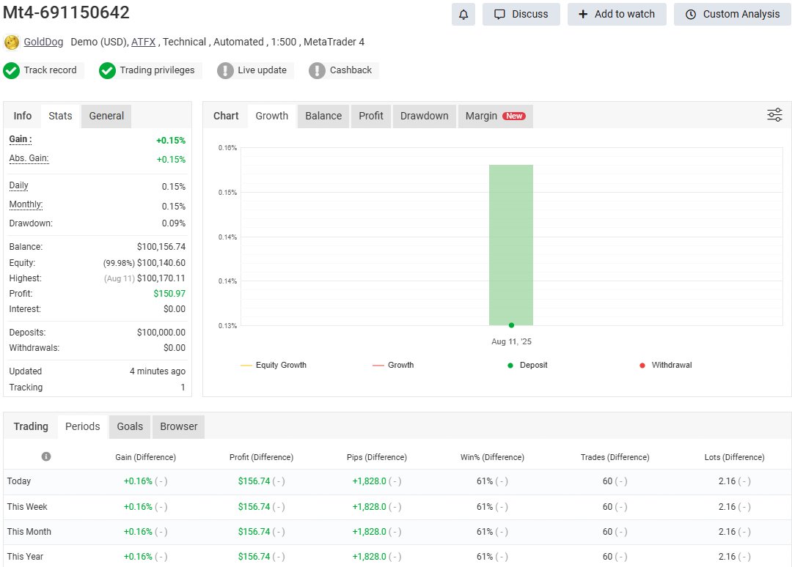
Task: Click the Abs. Gain label
Action: pyautogui.click(x=29, y=158)
